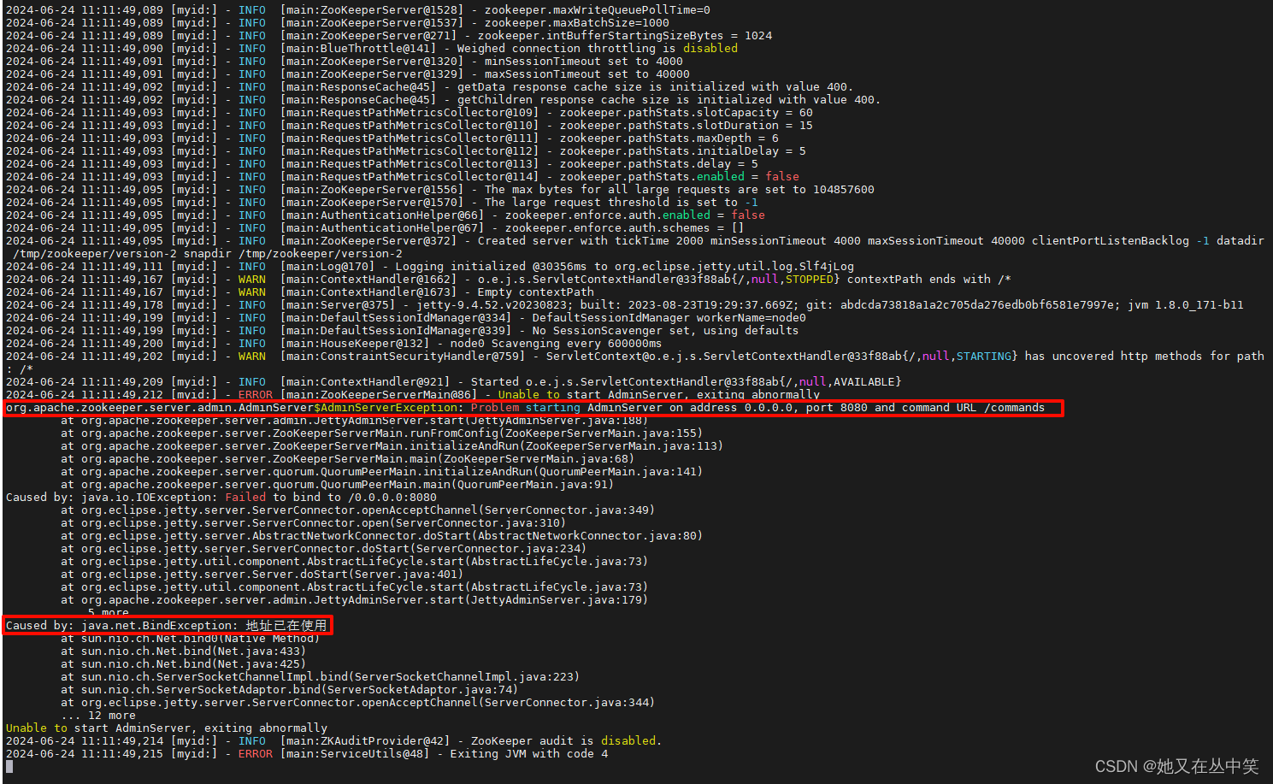Click 'zookeeper.pathStats.slotCapacity = 60' text
The width and height of the screenshot is (1273, 784).
(686, 113)
